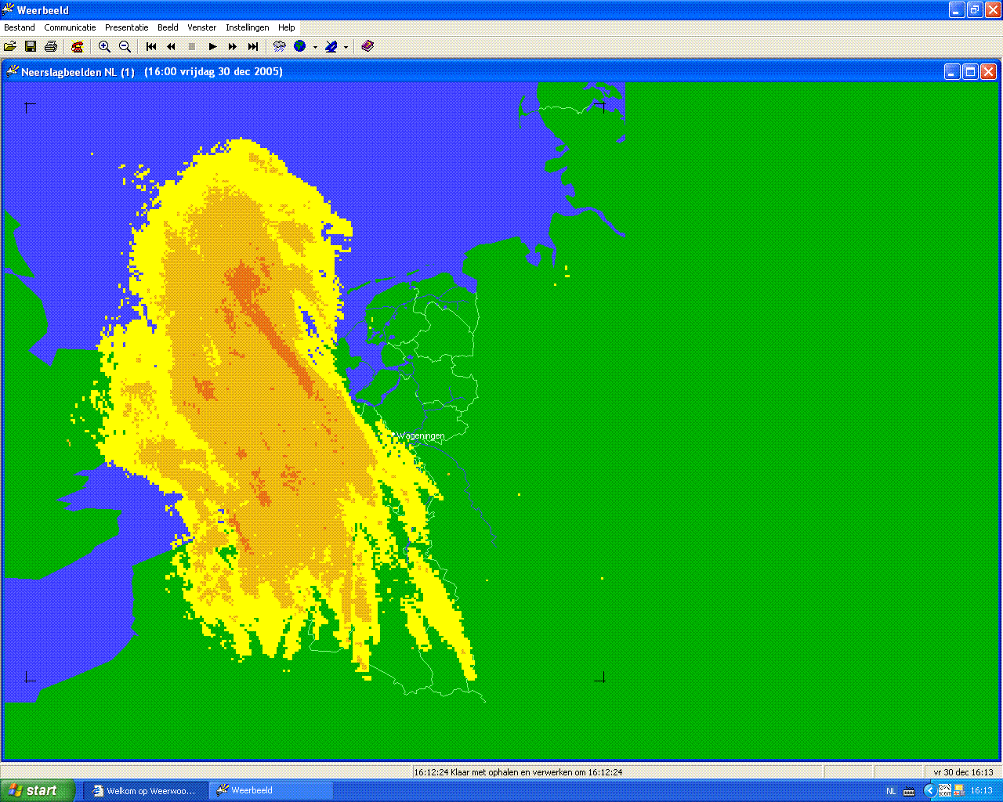Click the NL language indicator in taskbar

click(x=891, y=791)
